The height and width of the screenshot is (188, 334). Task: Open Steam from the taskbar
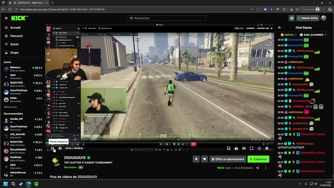(x=21, y=184)
